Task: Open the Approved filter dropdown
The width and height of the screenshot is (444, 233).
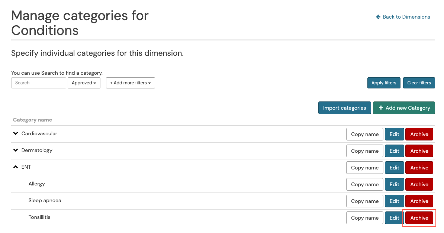Action: pos(84,82)
